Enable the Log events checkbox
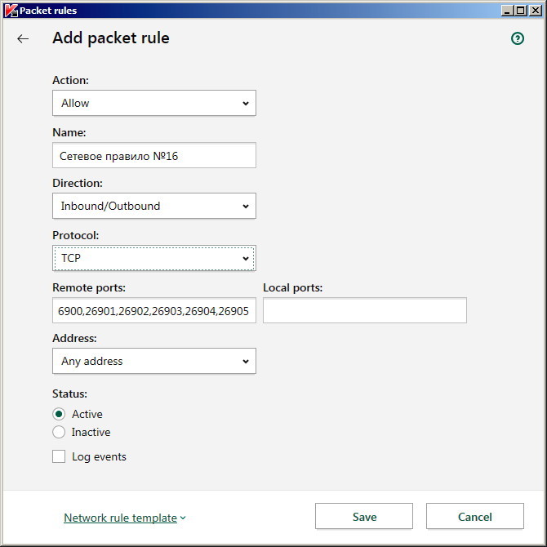This screenshot has width=547, height=547. coord(59,456)
